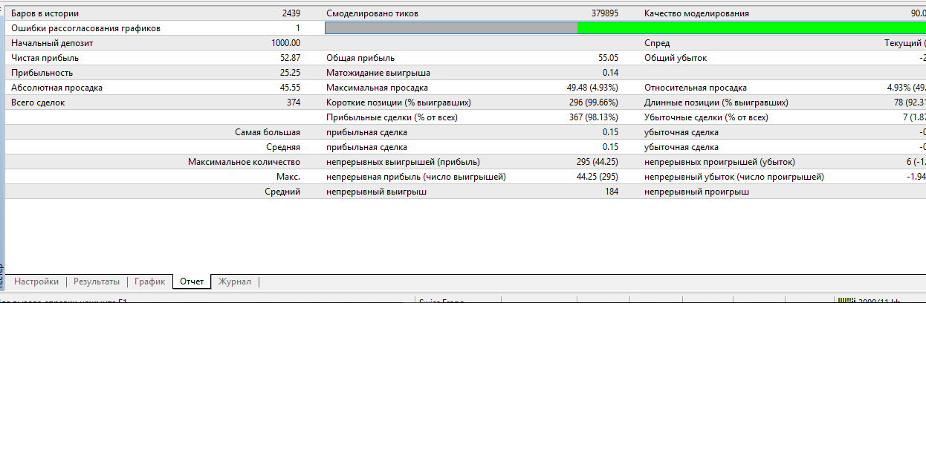Select the Матожидание выигрыша label
The image size is (926, 456).
click(x=378, y=73)
